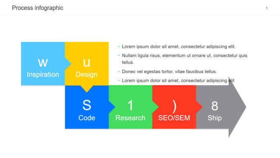Select the first Lorem ipsum bullet line
The height and width of the screenshot is (158, 280).
[x=178, y=47]
